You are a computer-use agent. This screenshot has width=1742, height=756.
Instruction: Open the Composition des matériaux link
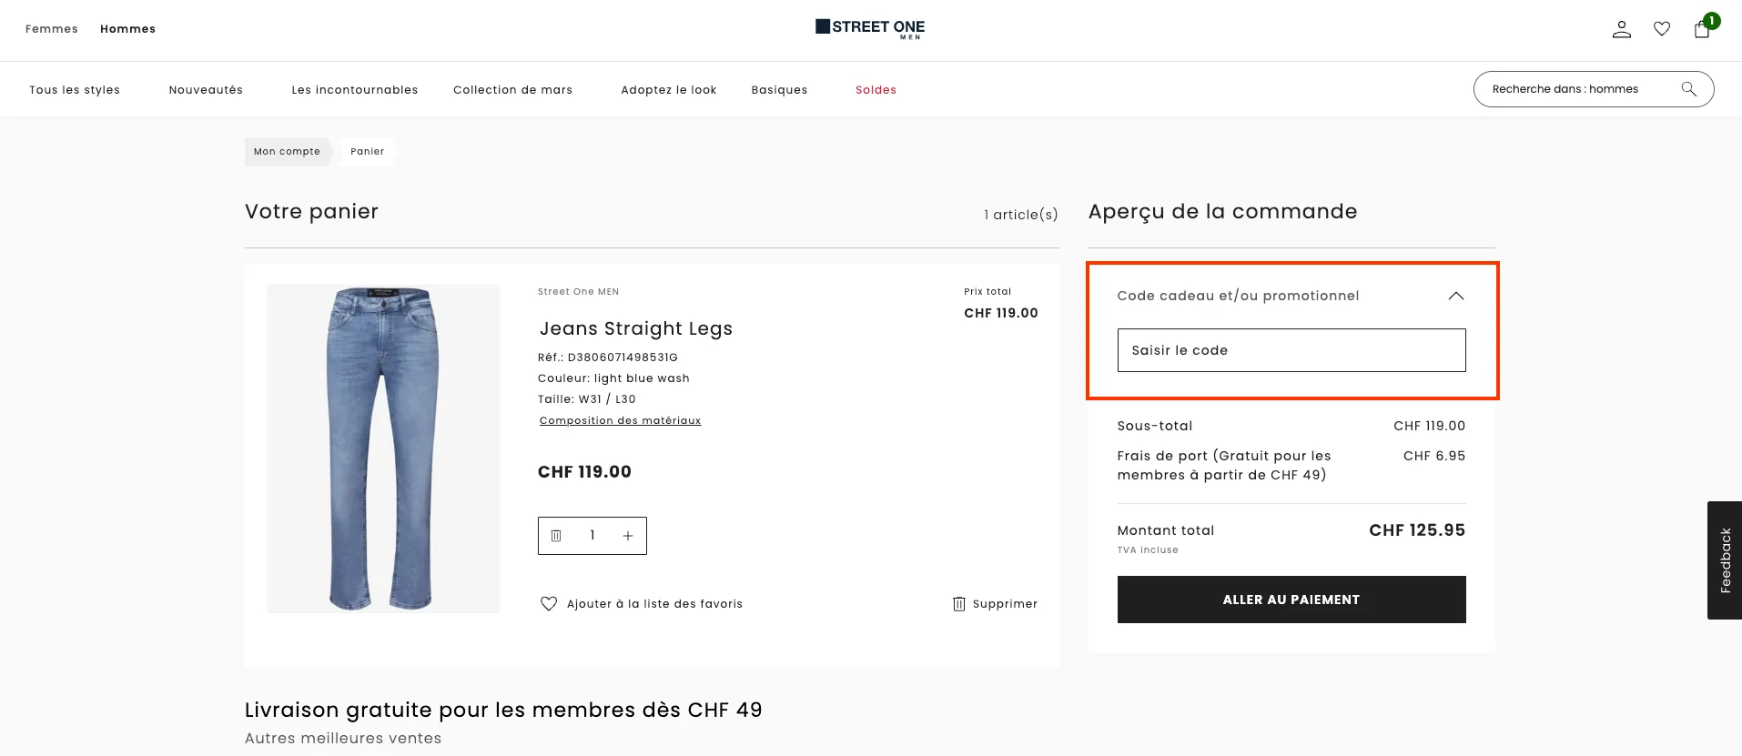coord(620,419)
